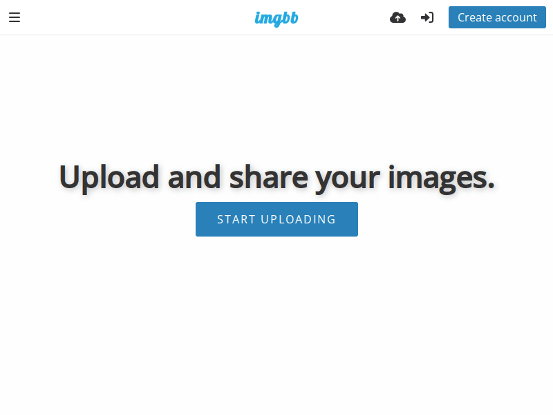
Task: Click the word 'share' in the headline
Action: pyautogui.click(x=268, y=177)
